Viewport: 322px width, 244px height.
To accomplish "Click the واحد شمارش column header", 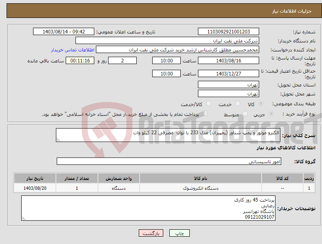I will pos(119,178).
